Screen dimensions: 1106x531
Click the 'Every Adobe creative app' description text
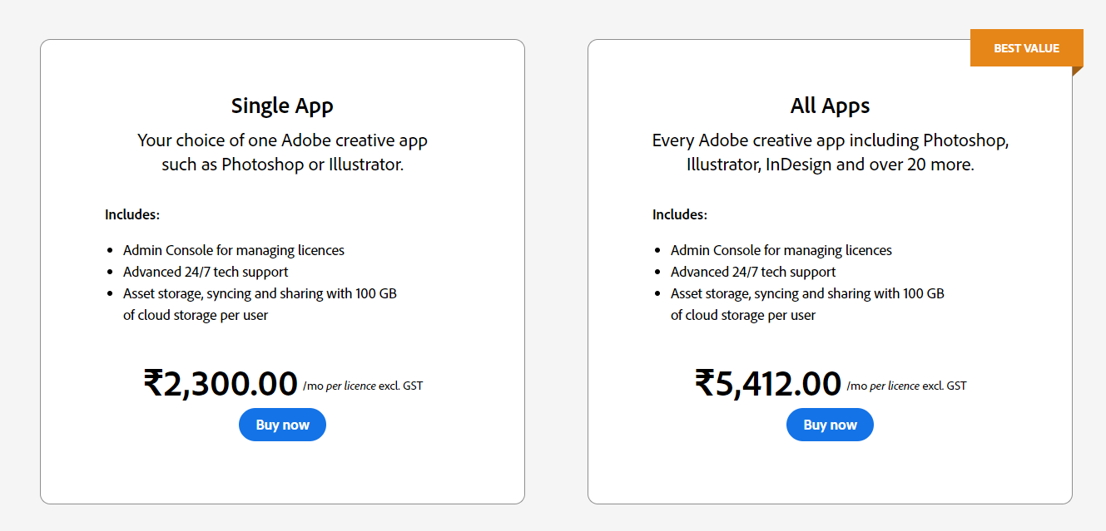[830, 152]
